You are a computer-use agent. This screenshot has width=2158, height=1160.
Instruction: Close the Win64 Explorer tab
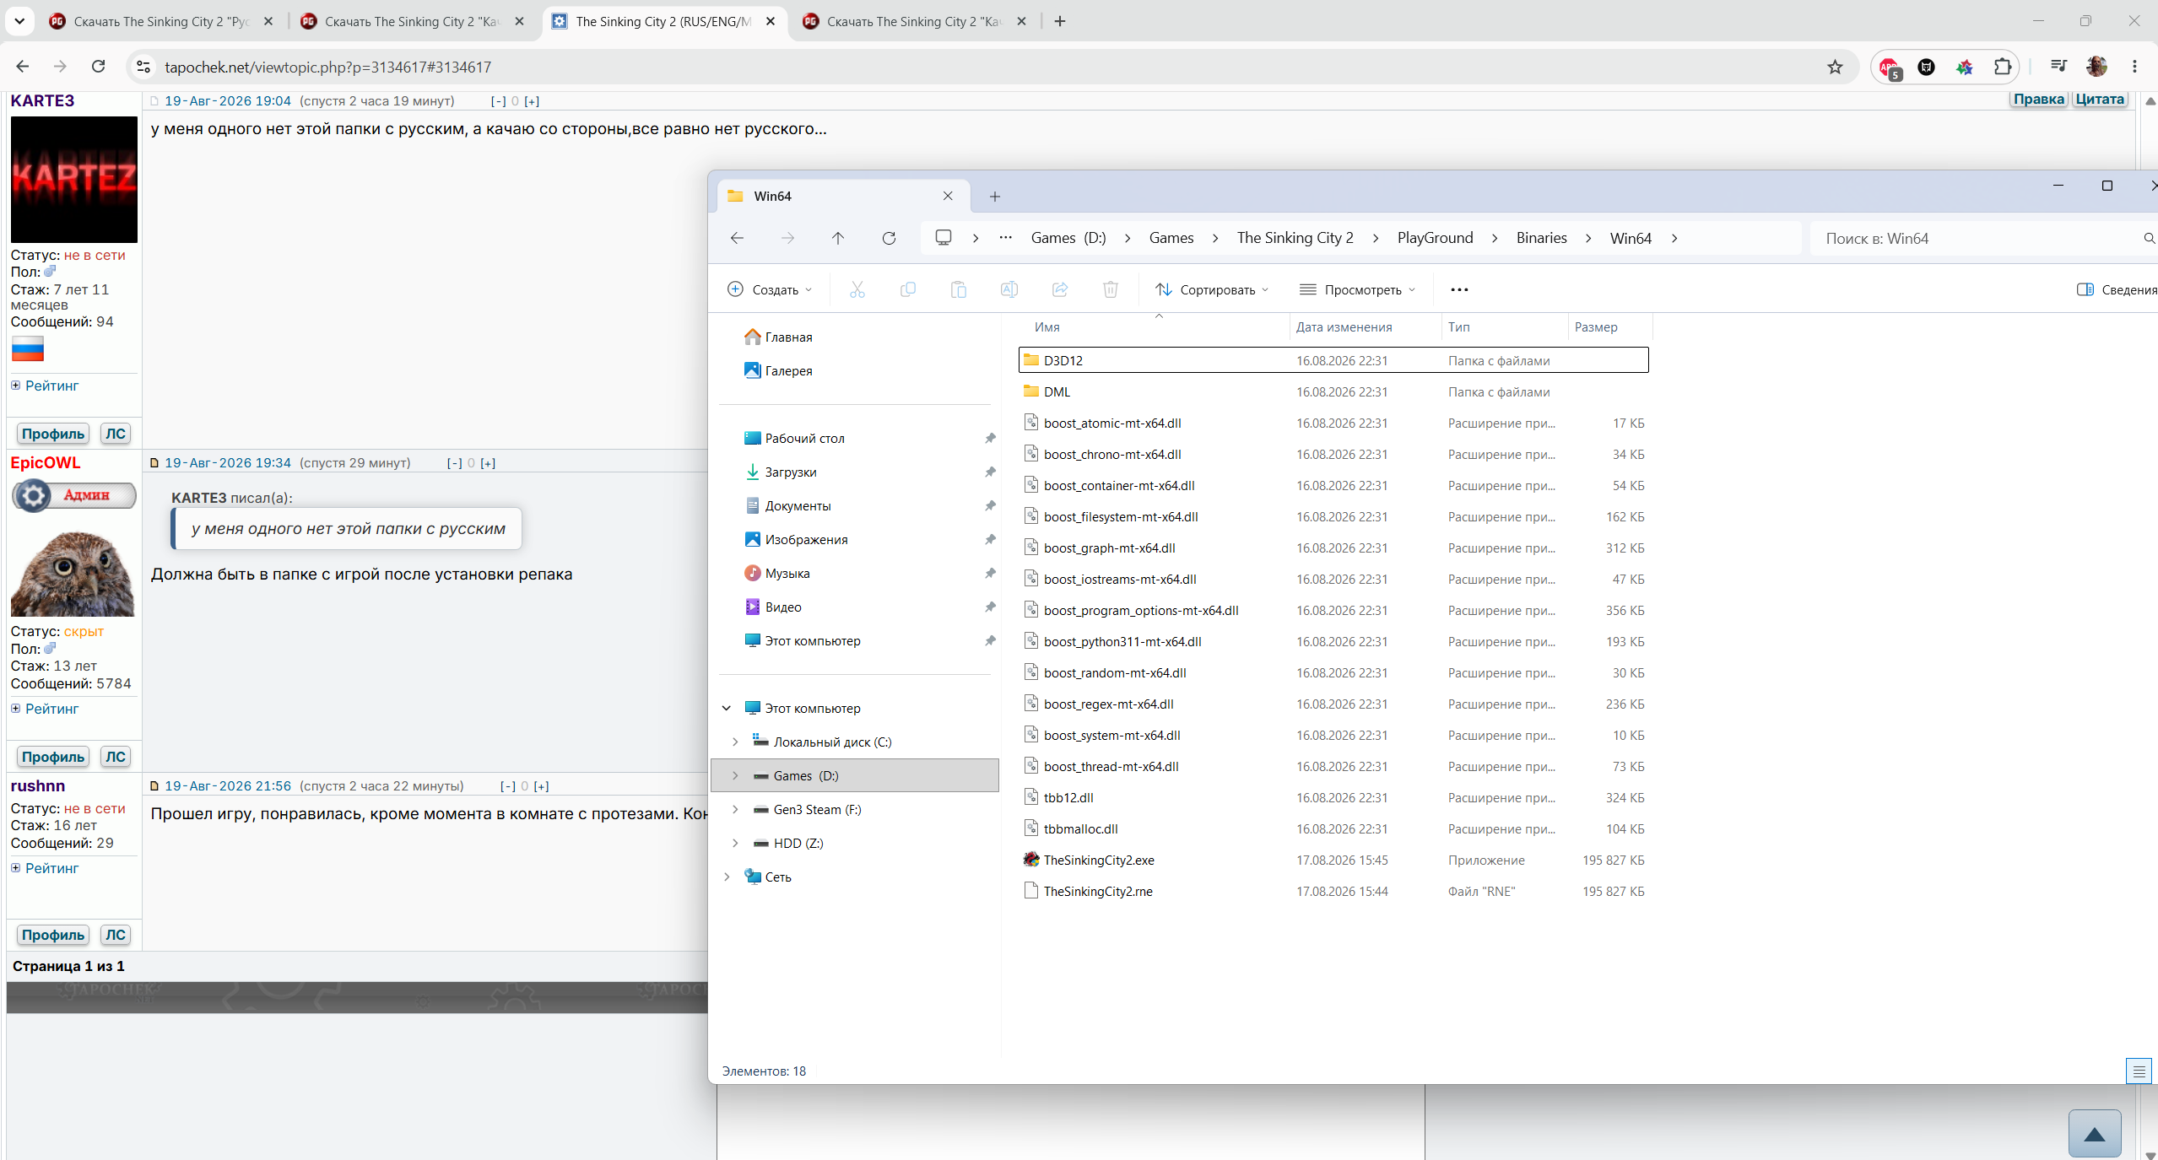click(948, 196)
